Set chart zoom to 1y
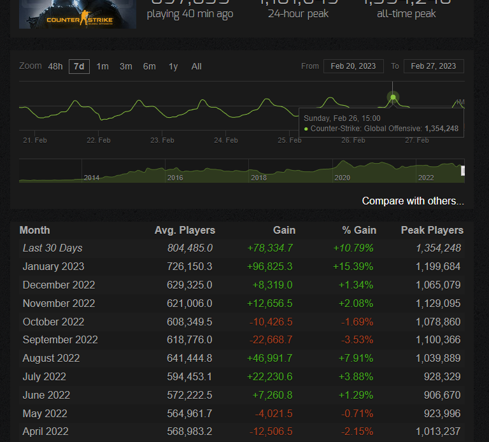Viewport: 489px width, 442px height. (173, 66)
